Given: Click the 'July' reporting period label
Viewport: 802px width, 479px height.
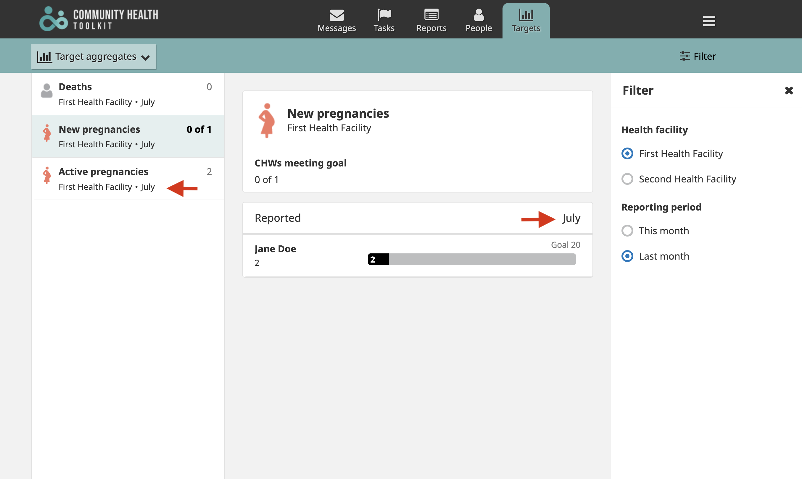Looking at the screenshot, I should (x=571, y=218).
